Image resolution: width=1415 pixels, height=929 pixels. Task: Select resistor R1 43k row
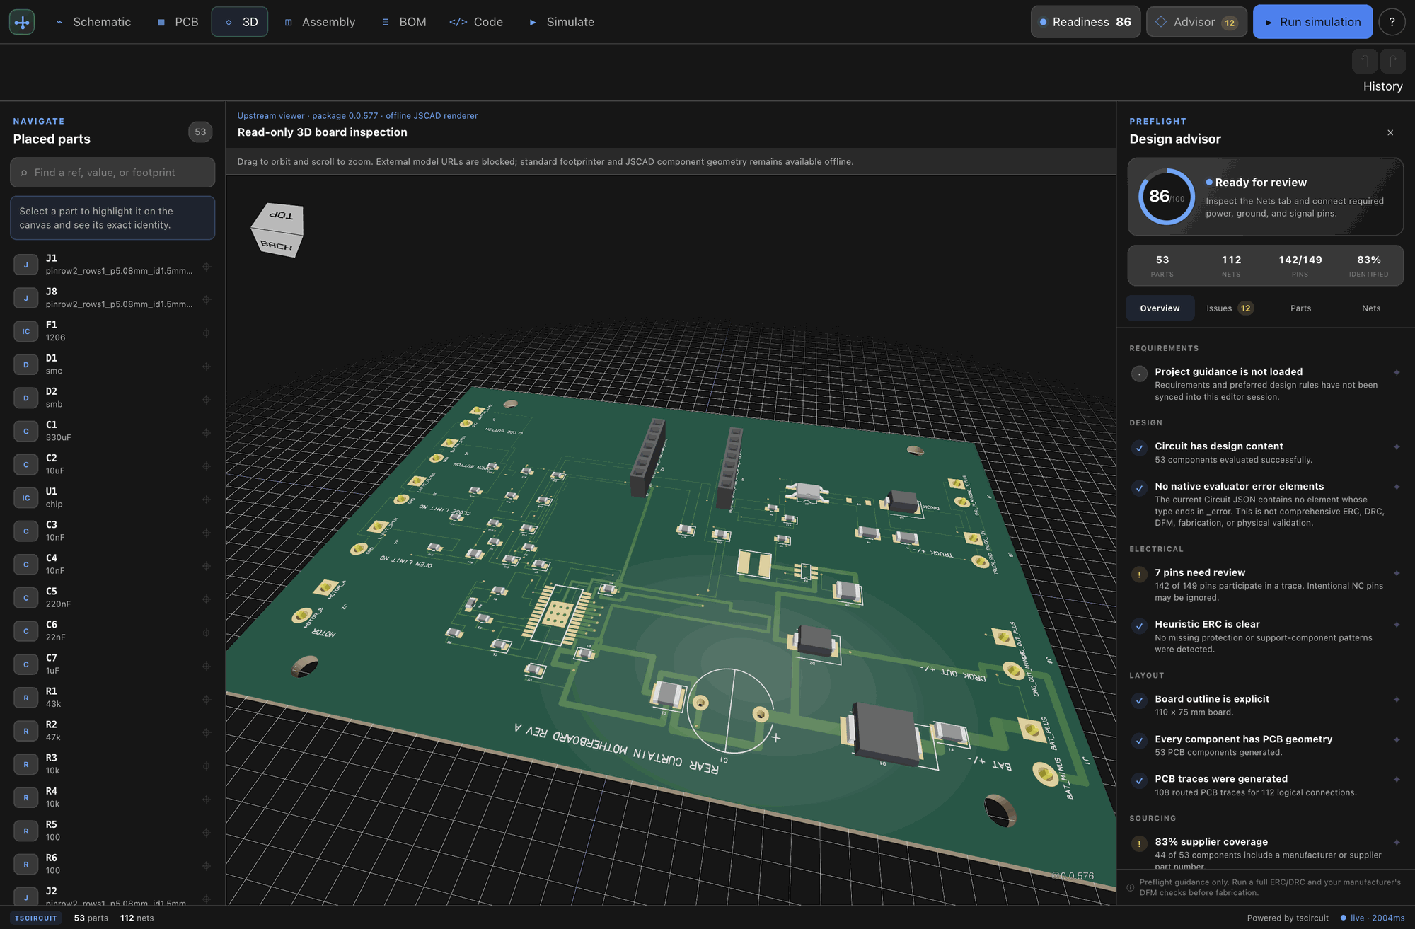(112, 698)
